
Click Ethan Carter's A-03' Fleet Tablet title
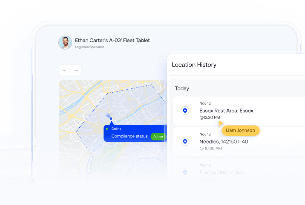112,41
